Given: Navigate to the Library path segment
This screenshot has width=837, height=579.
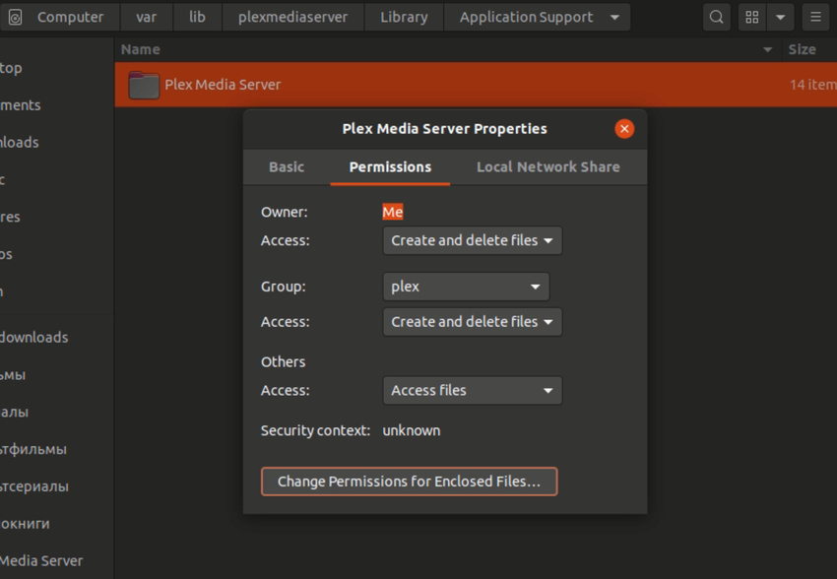Looking at the screenshot, I should (404, 17).
